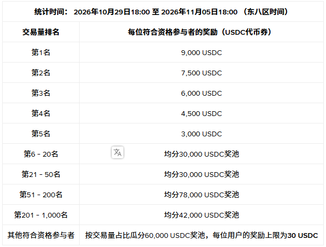The image size is (326, 247).
Task: Click the '交易量排名' column header
Action: 41,32
